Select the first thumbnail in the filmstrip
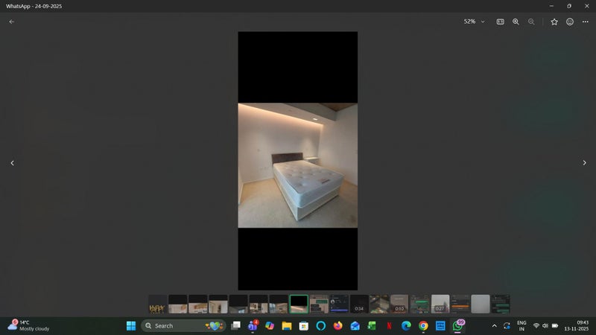 (157, 304)
